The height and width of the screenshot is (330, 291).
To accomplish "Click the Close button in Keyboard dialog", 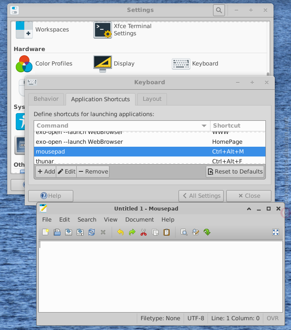I will point(249,196).
